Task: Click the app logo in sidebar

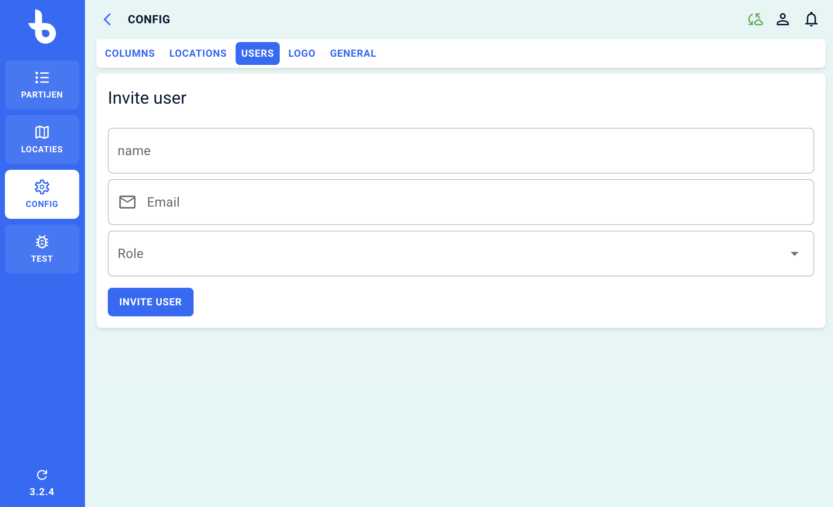Action: 42,27
